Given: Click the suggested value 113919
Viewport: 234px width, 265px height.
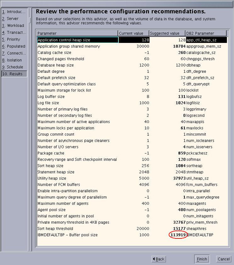Looking at the screenshot, I should point(178,235).
